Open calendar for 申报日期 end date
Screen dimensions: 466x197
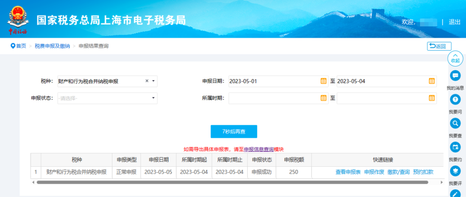[x=431, y=81]
